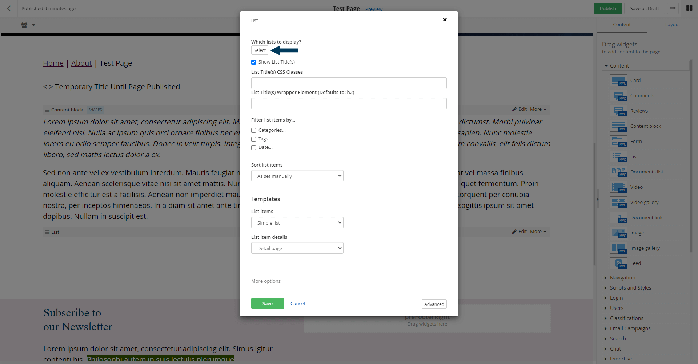Click the List widget drag handle icon
This screenshot has width=698, height=364.
[47, 232]
